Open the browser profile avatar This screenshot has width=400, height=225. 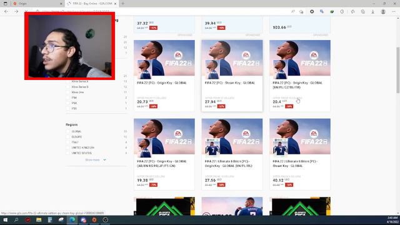click(x=383, y=12)
